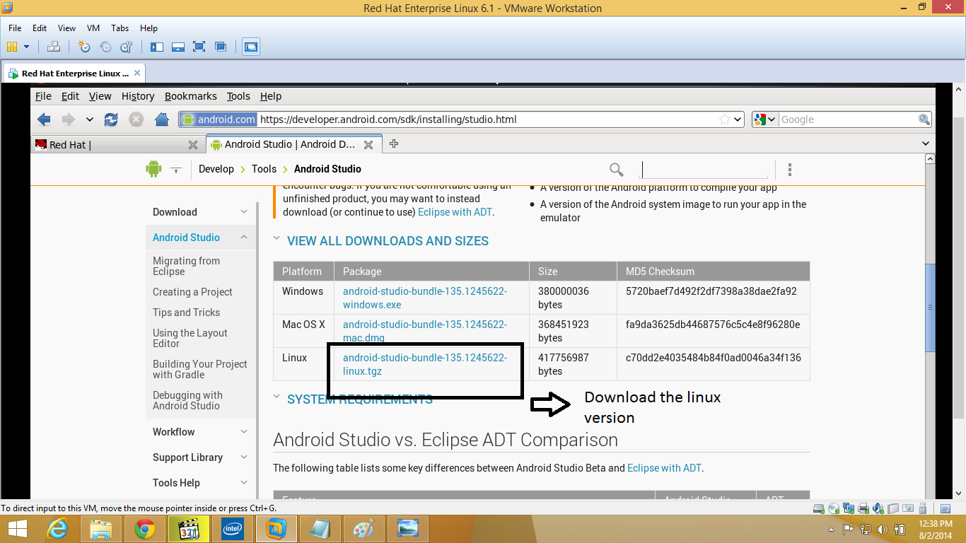Open the Android site overflow menu
Image resolution: width=966 pixels, height=543 pixels.
(x=790, y=170)
